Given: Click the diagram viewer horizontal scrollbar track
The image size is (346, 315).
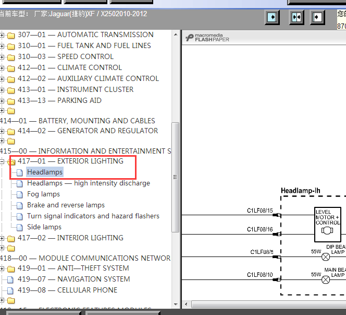Looking at the screenshot, I should pyautogui.click(x=268, y=305).
